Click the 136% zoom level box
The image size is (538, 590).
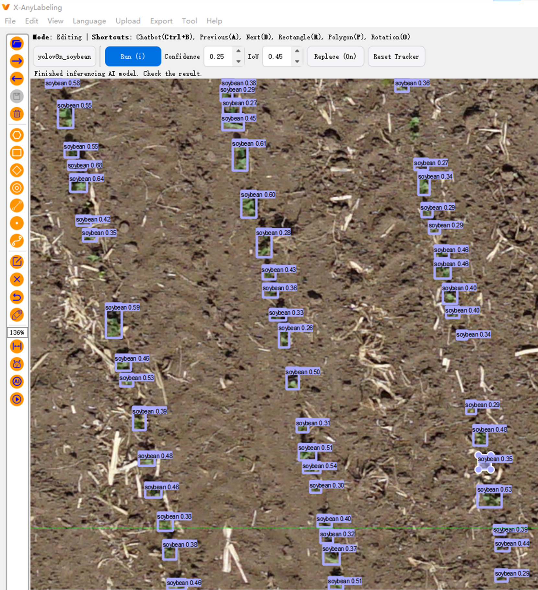pos(17,332)
